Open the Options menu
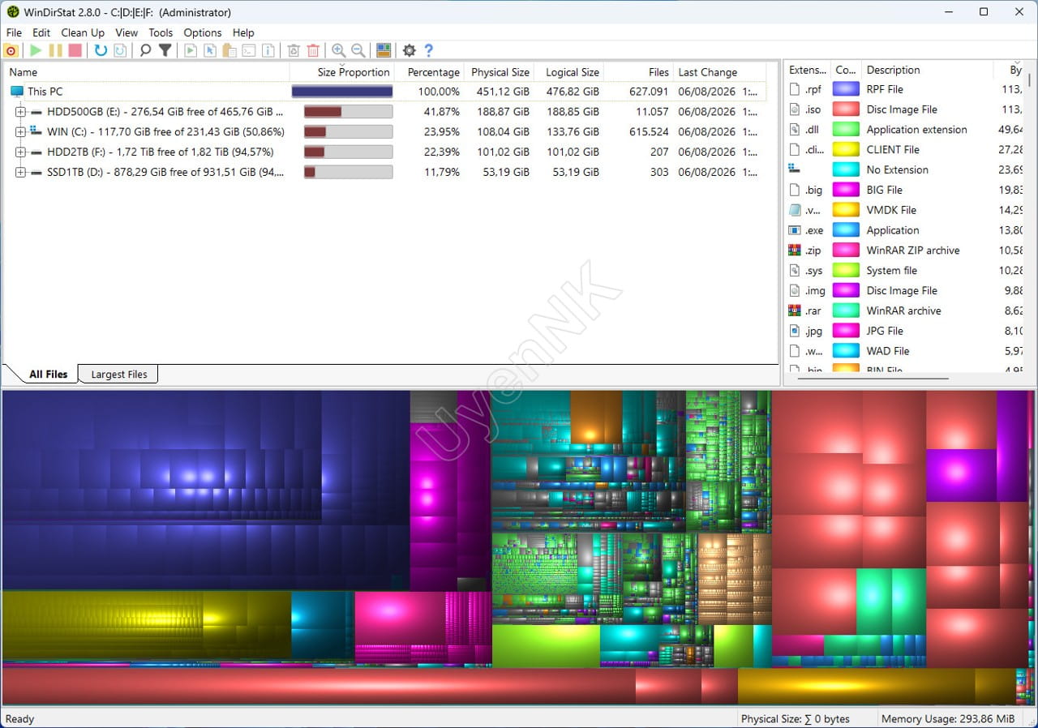The width and height of the screenshot is (1038, 728). pos(203,32)
